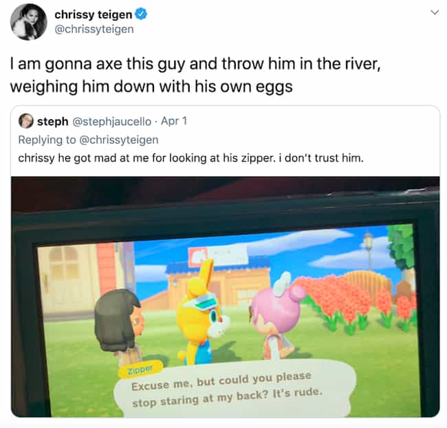The image size is (447, 428).
Task: Click the @stephjaucello handle
Action: (x=112, y=122)
